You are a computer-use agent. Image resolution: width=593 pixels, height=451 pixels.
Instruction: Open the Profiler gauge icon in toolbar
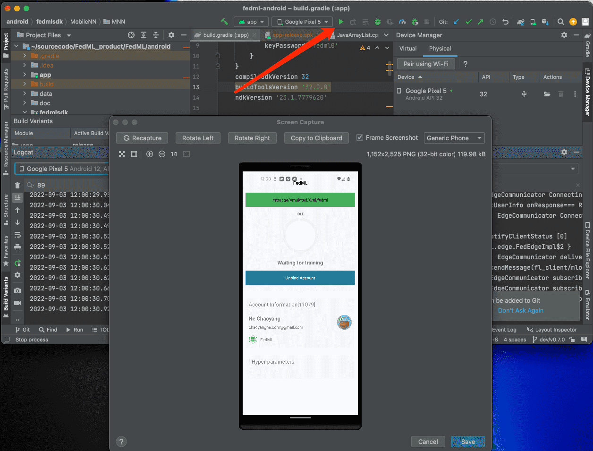pos(402,22)
